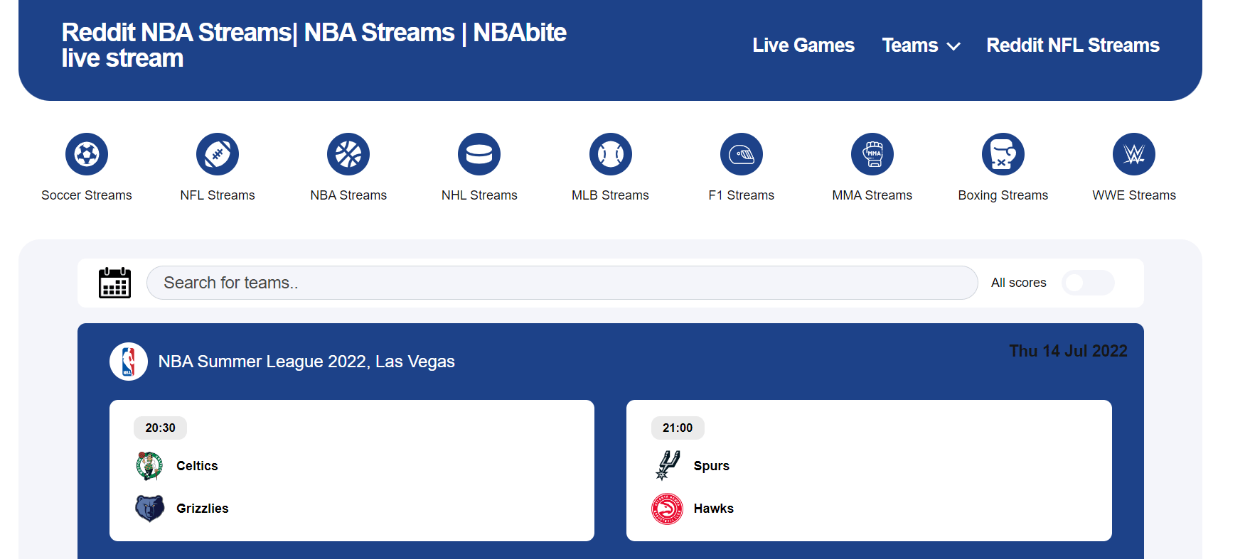Open the F1 Streams helmet icon

[742, 154]
